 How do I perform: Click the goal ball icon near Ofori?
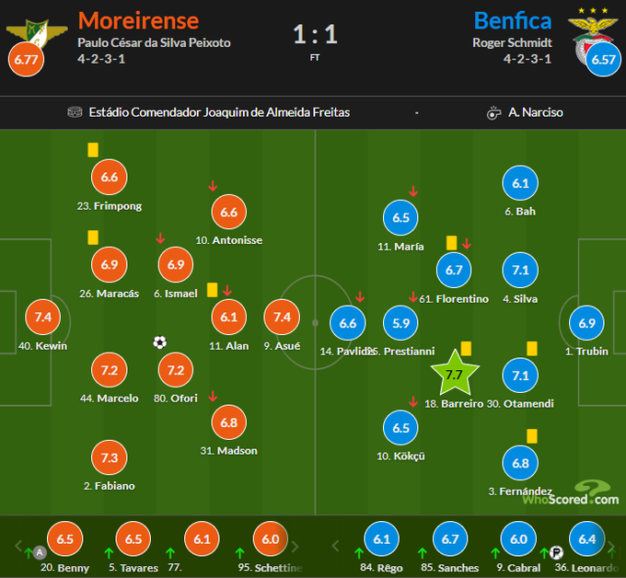160,342
